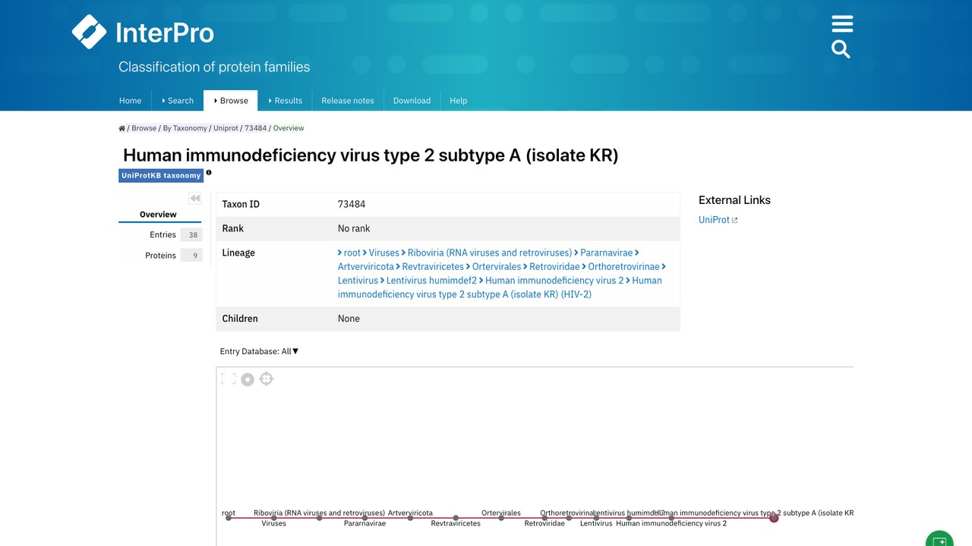Expand the Results menu in navigation bar
The image size is (972, 546).
coord(285,100)
